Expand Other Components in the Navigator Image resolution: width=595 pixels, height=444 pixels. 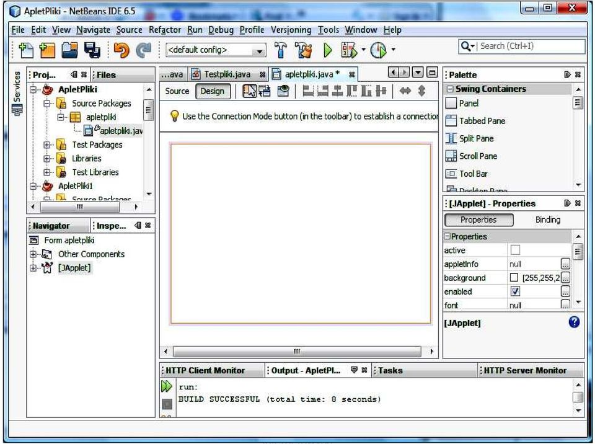click(33, 254)
